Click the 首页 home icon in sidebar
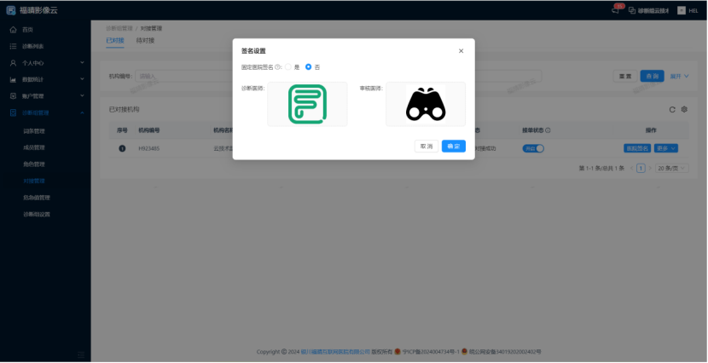708x363 pixels. click(13, 30)
